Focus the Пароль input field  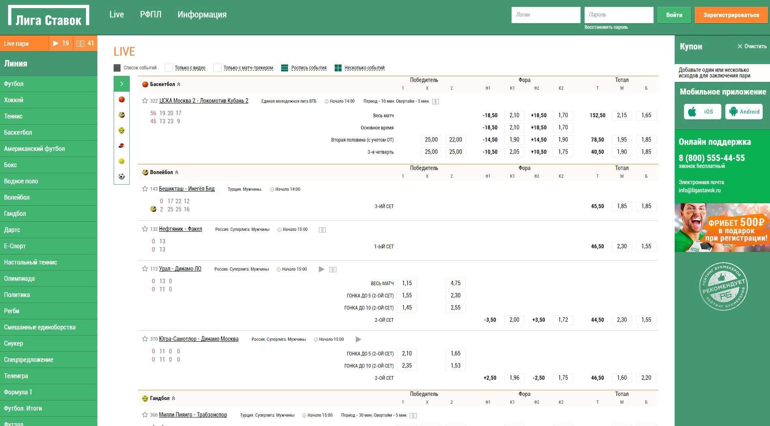pyautogui.click(x=619, y=15)
